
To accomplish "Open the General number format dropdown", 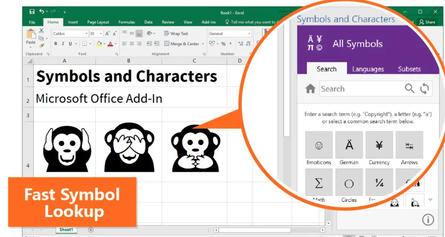I will pos(249,34).
